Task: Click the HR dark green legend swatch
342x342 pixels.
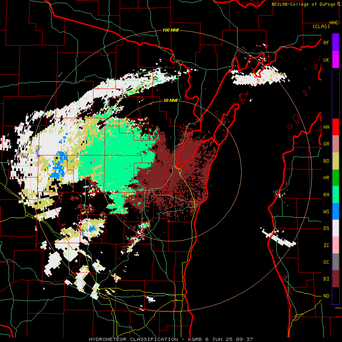Action: (336, 178)
